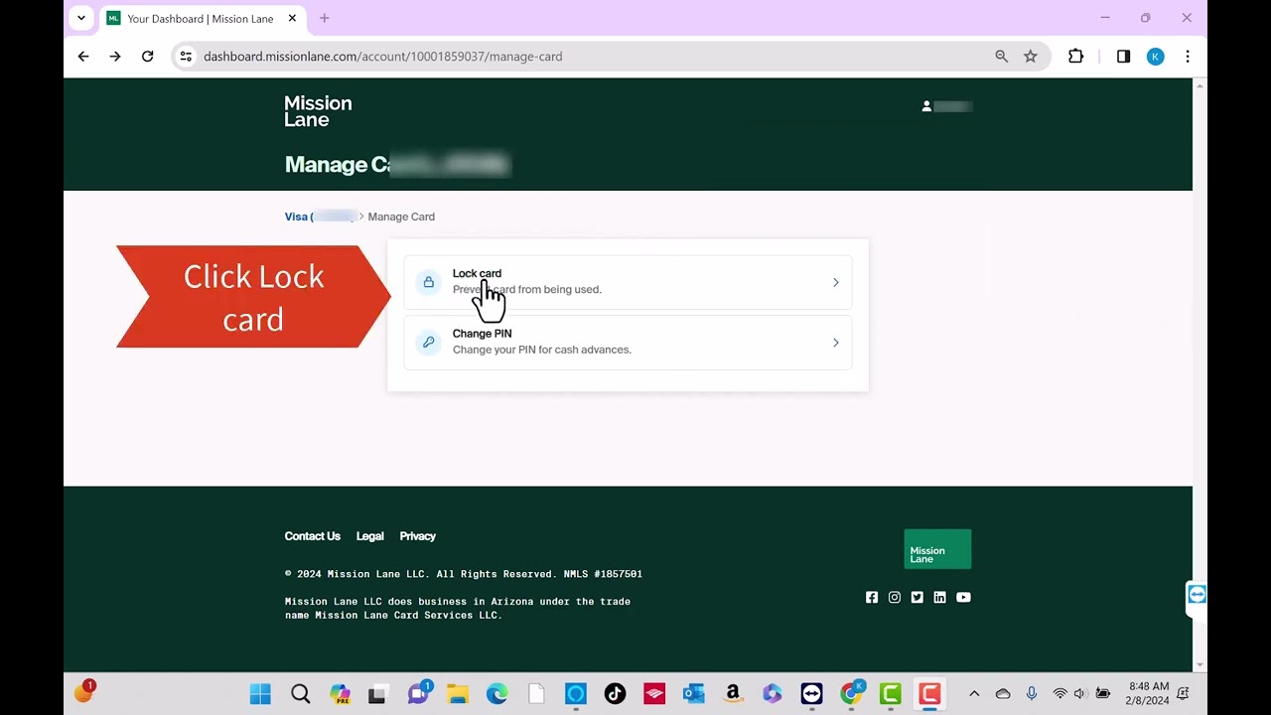Open Mission Lane's YouTube channel icon
This screenshot has height=715, width=1271.
pyautogui.click(x=963, y=597)
